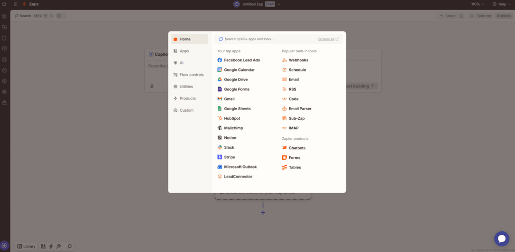Image resolution: width=515 pixels, height=252 pixels.
Task: Open the Flow controls category
Action: tap(190, 74)
